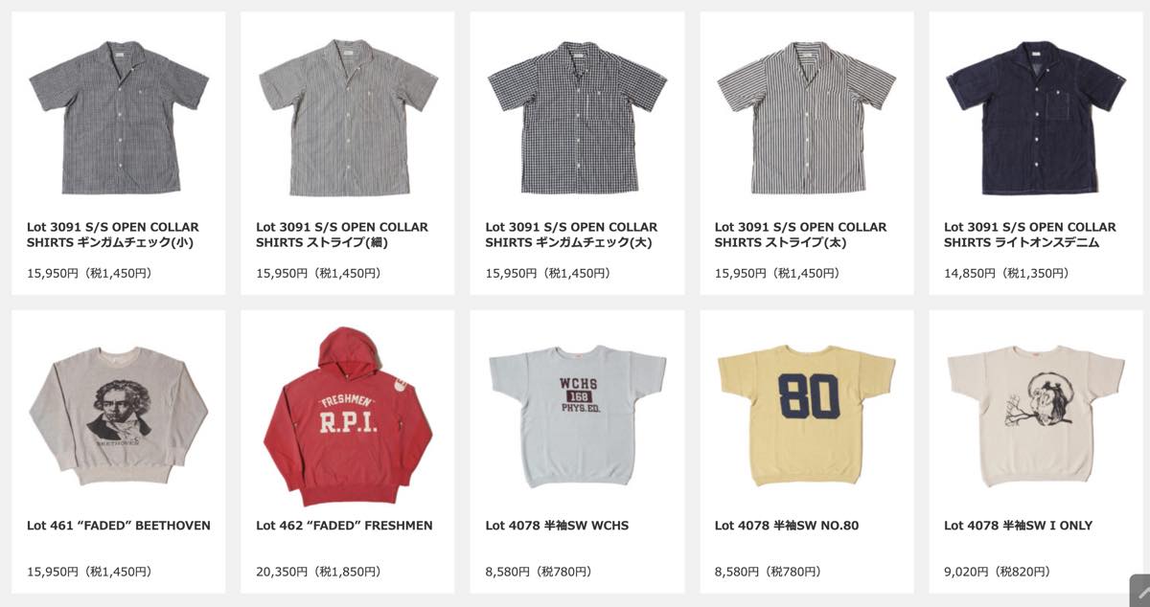
Task: Open the thin stripe open collar shirt image
Action: point(348,116)
